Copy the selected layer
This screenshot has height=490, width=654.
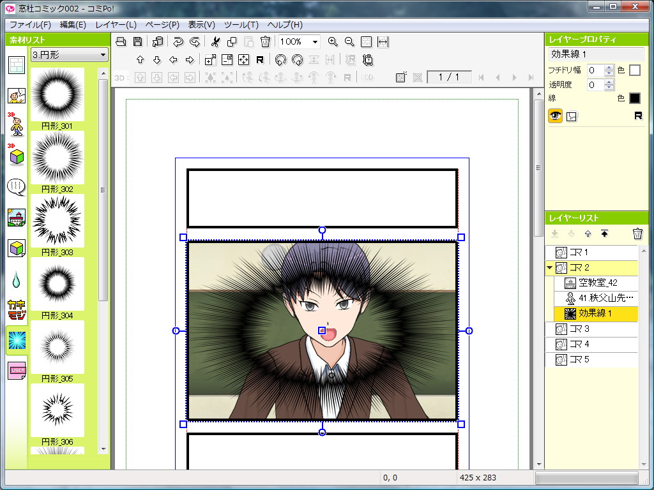(x=232, y=41)
